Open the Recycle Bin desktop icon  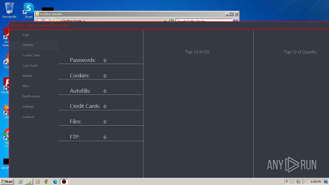point(9,10)
